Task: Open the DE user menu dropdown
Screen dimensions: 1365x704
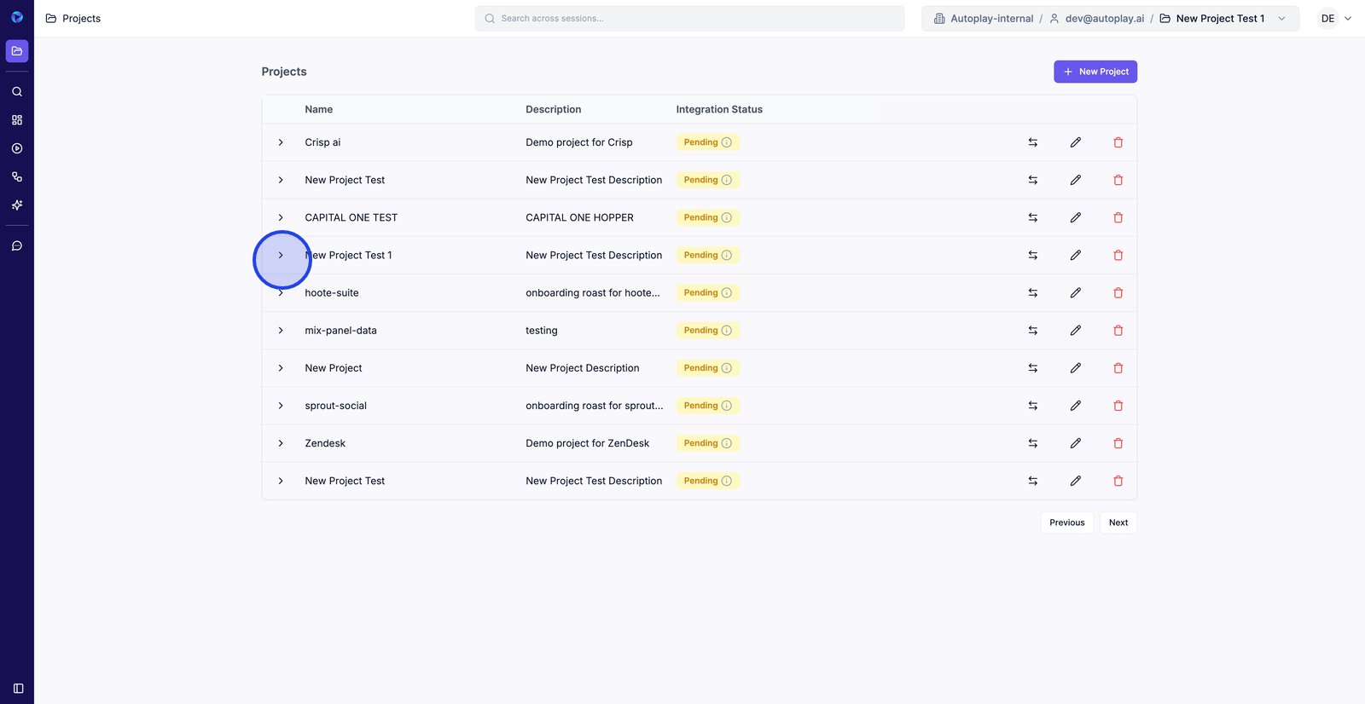Action: point(1335,19)
